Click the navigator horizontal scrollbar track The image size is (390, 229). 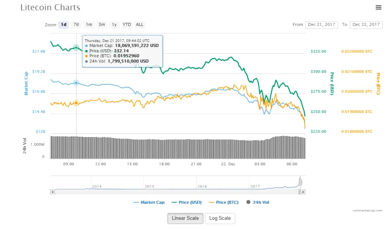point(177,192)
